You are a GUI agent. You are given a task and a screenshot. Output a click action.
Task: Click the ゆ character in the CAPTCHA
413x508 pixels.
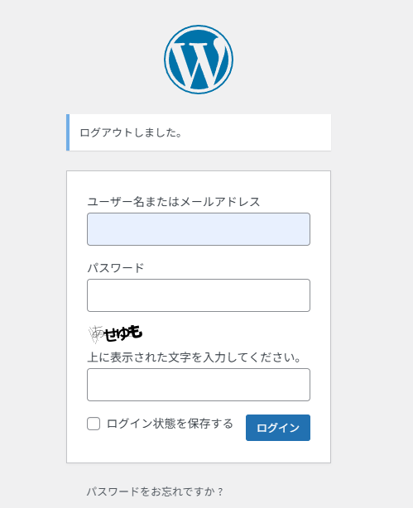pyautogui.click(x=123, y=333)
